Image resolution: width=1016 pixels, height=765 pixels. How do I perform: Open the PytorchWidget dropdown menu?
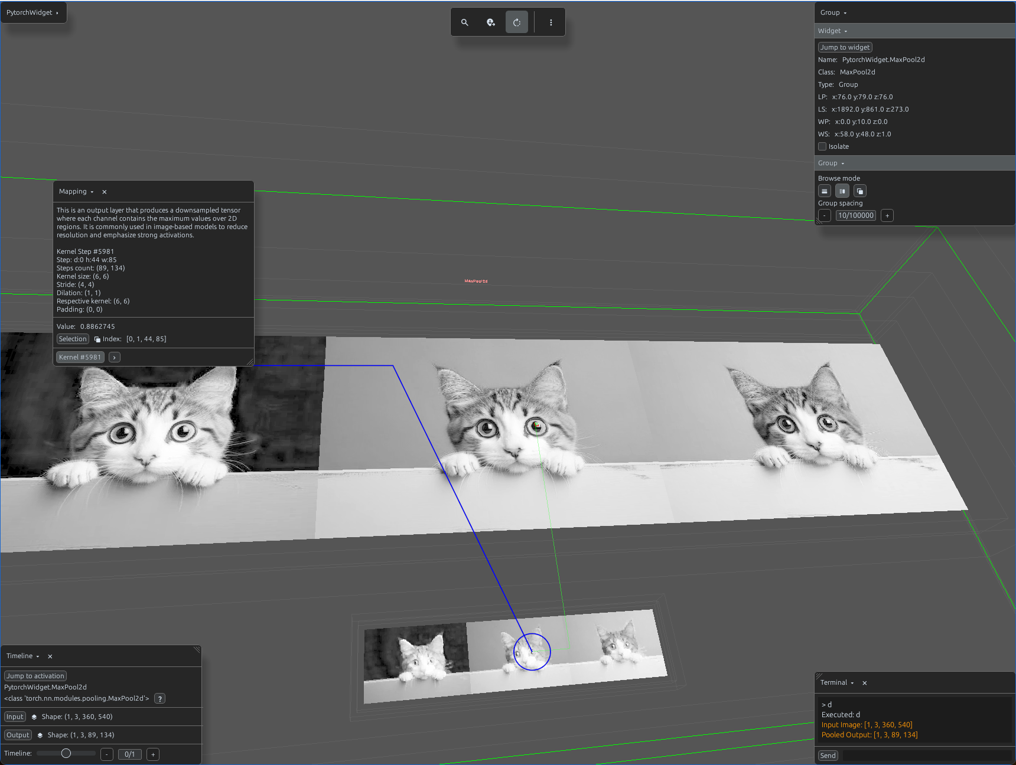point(33,12)
